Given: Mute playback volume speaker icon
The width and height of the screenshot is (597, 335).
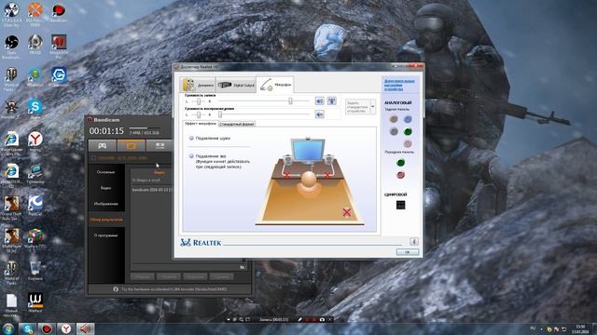Looking at the screenshot, I should (319, 114).
